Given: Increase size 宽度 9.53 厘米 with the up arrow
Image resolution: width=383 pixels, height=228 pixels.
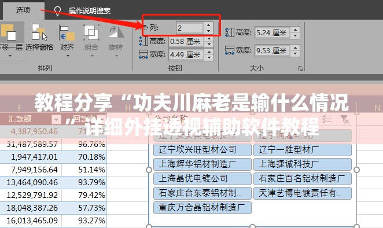Looking at the screenshot, I should point(295,48).
